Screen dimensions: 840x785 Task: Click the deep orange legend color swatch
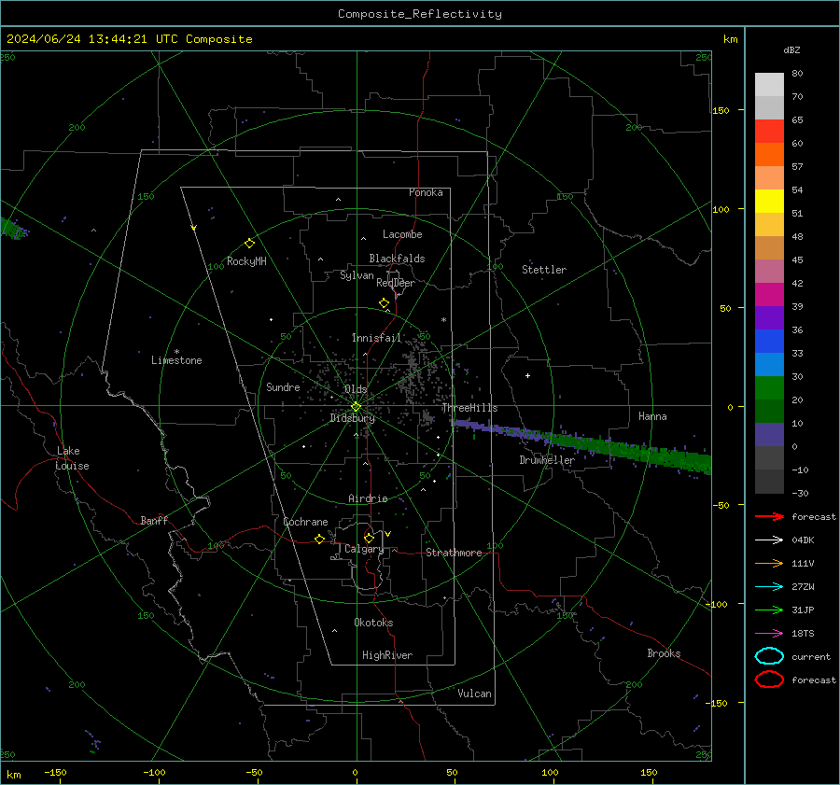pyautogui.click(x=769, y=154)
